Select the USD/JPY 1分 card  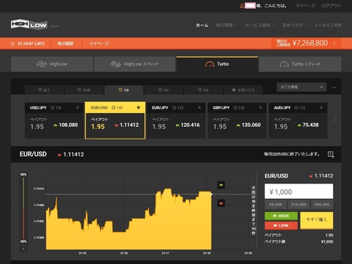tap(54, 121)
